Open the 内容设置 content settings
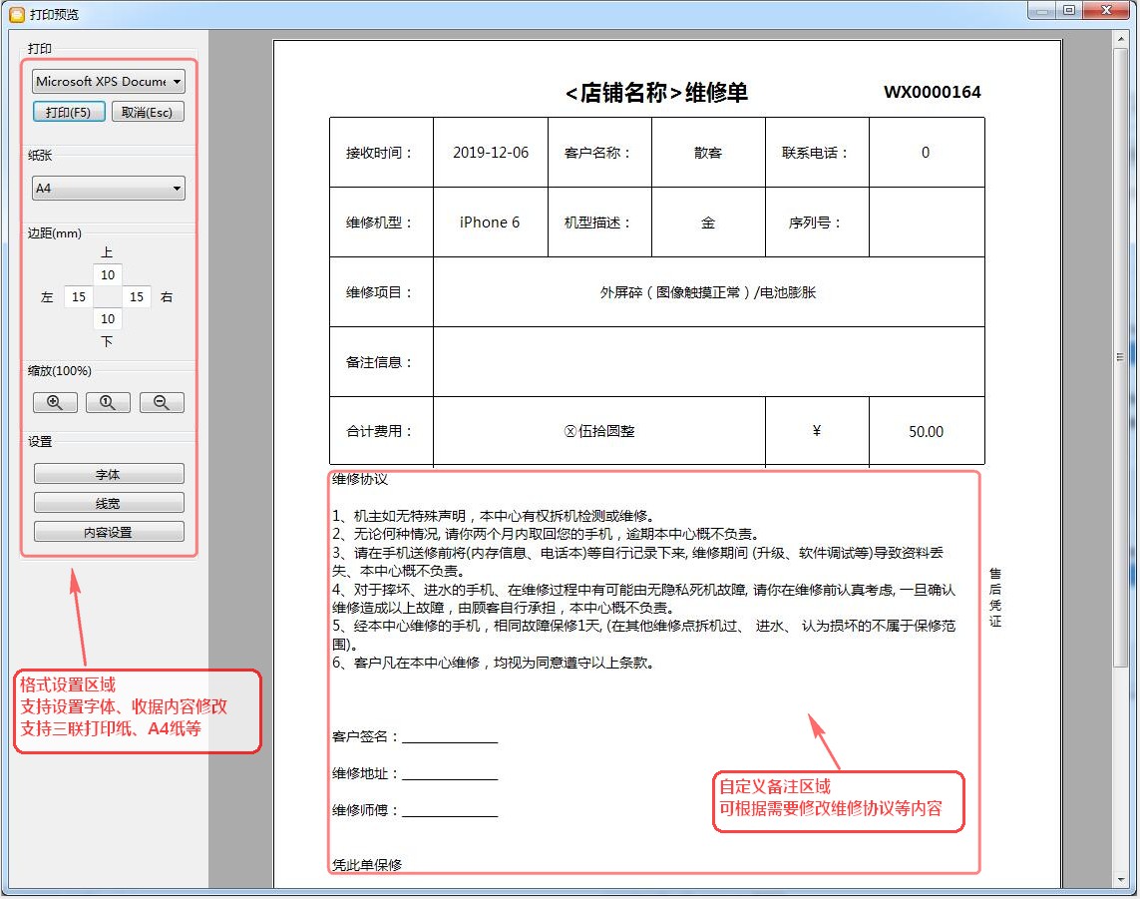The image size is (1140, 899). click(x=109, y=533)
